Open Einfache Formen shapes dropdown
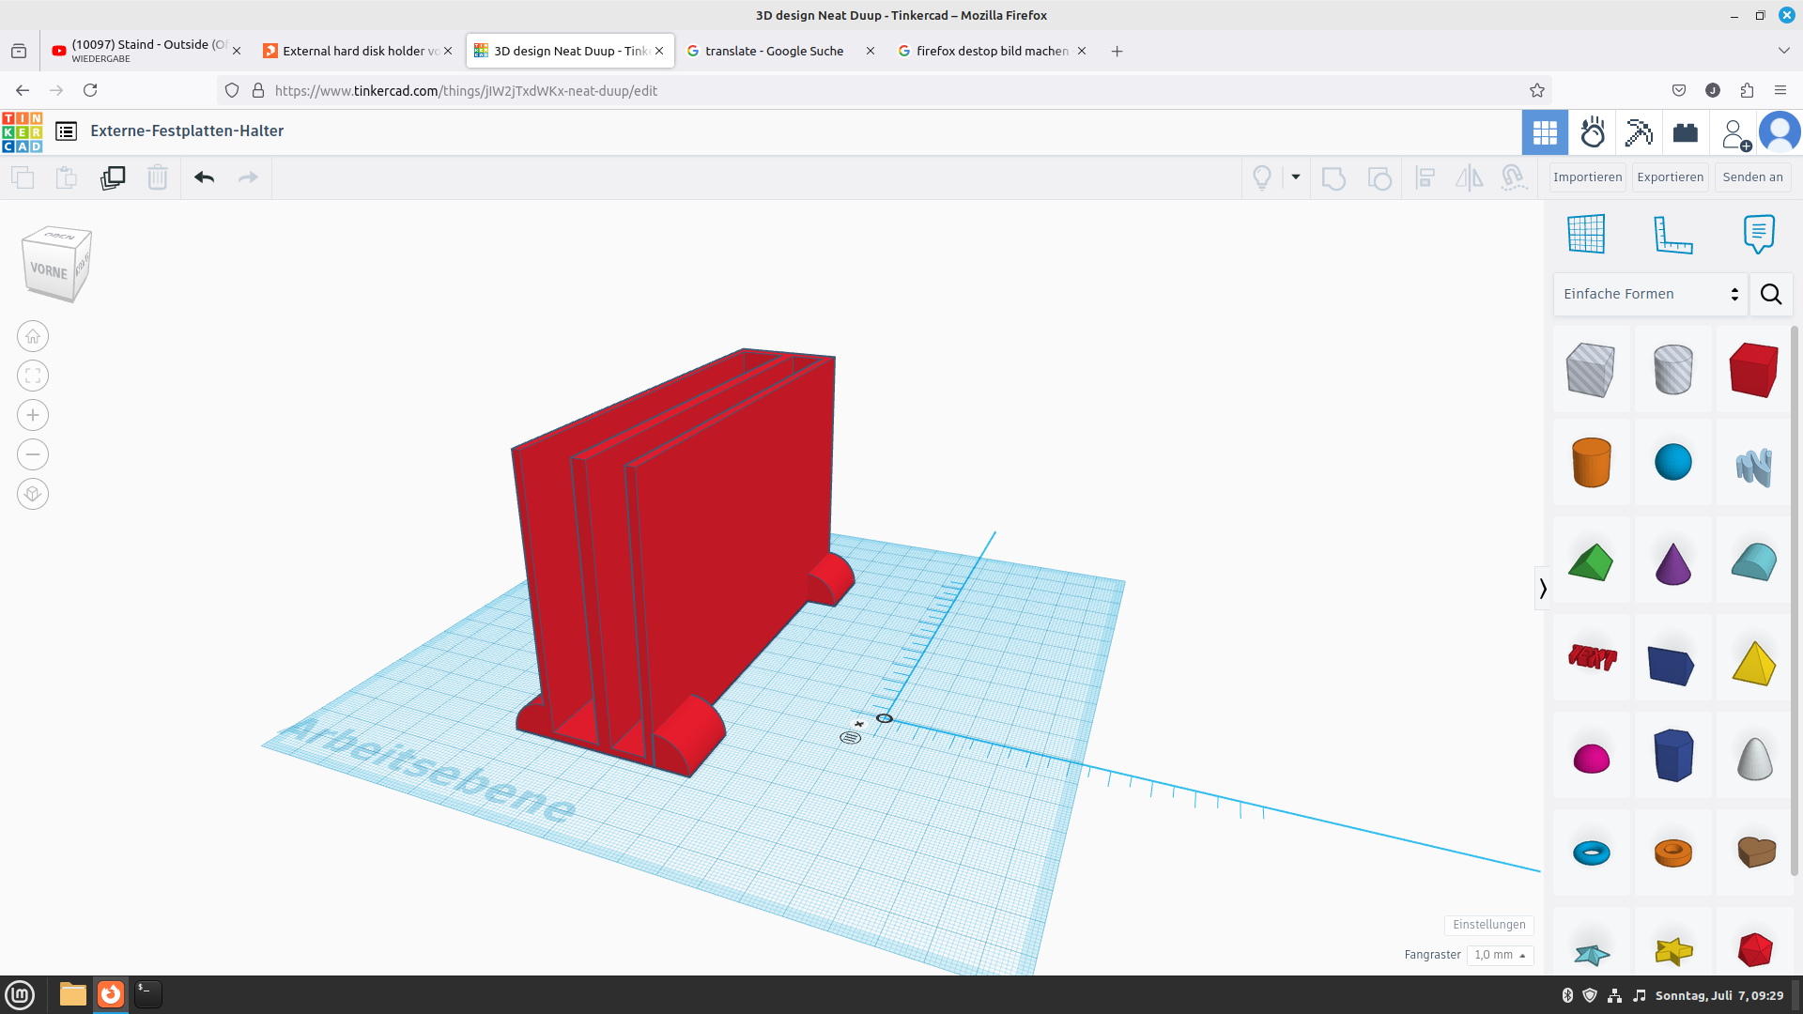The image size is (1803, 1014). (x=1650, y=294)
